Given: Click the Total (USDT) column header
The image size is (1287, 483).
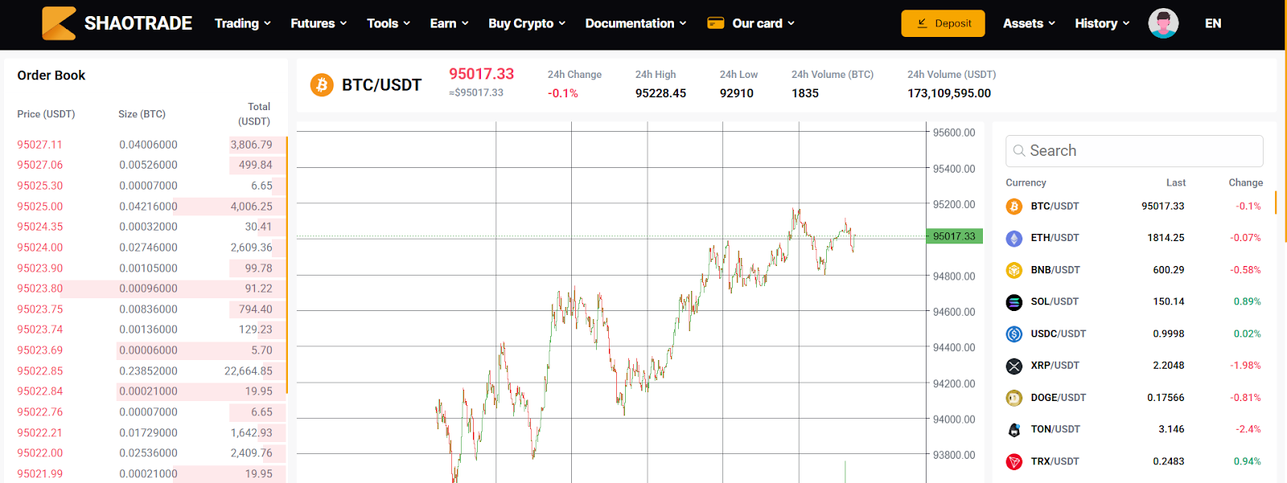Looking at the screenshot, I should pos(254,114).
